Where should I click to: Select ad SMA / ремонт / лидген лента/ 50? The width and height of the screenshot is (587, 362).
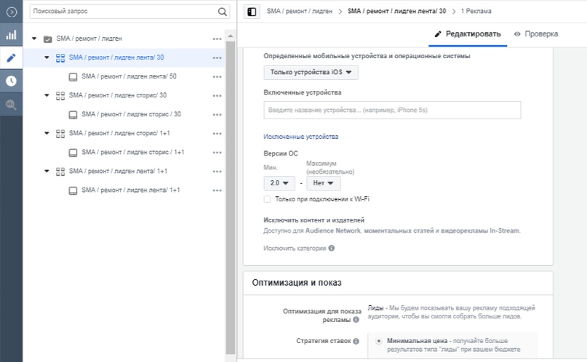pos(128,76)
